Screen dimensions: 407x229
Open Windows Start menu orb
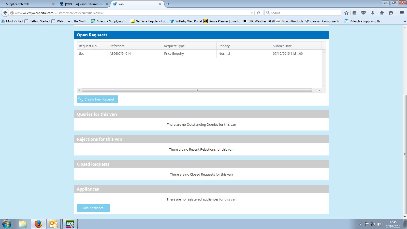tap(7, 224)
